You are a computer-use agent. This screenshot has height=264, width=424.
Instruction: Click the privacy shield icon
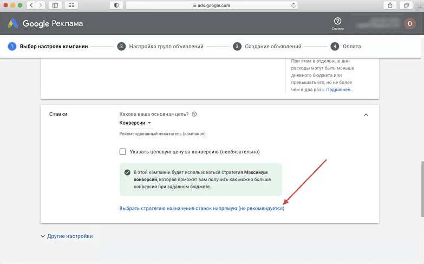(x=116, y=5)
